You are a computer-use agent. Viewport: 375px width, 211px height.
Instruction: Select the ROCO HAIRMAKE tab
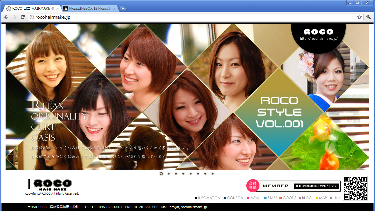click(x=32, y=8)
